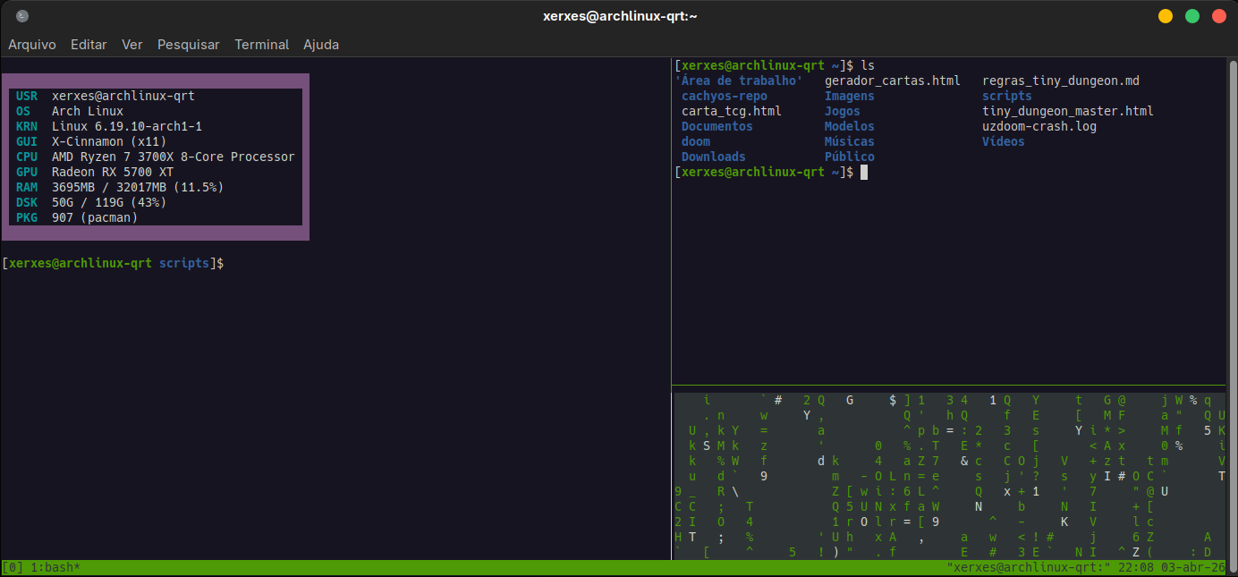Screen dimensions: 1238x577
Task: Click the window menu icon in title bar
Action: click(22, 16)
